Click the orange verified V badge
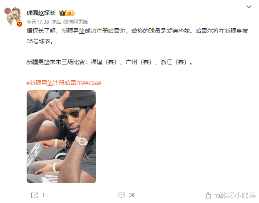 [x=20, y=24]
